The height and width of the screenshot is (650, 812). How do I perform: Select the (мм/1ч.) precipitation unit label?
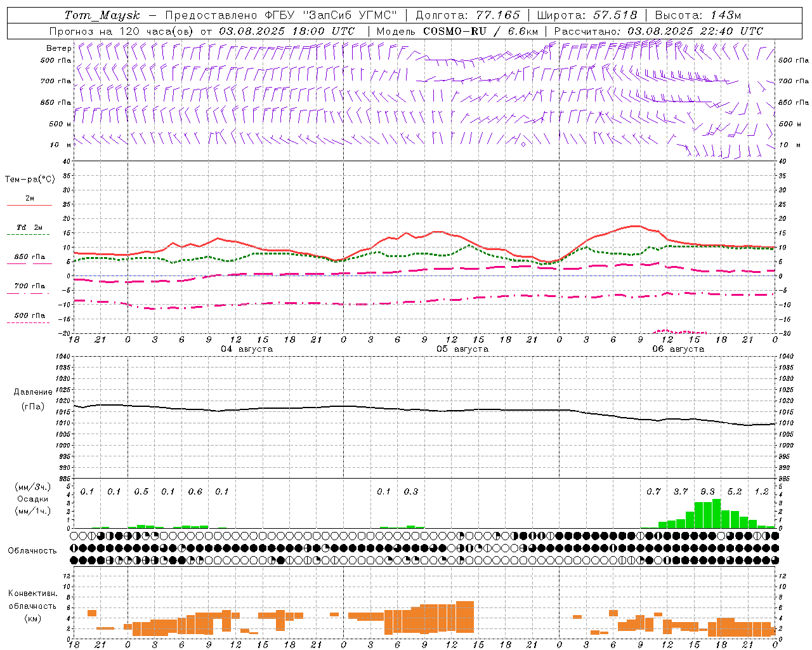tap(33, 511)
